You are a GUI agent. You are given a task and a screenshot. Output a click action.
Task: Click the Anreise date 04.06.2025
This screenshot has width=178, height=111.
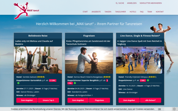80,89
